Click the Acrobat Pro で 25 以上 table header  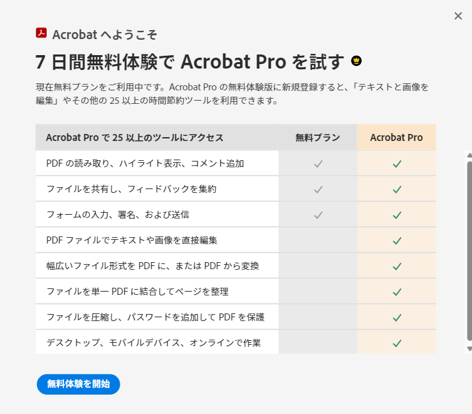coord(134,137)
